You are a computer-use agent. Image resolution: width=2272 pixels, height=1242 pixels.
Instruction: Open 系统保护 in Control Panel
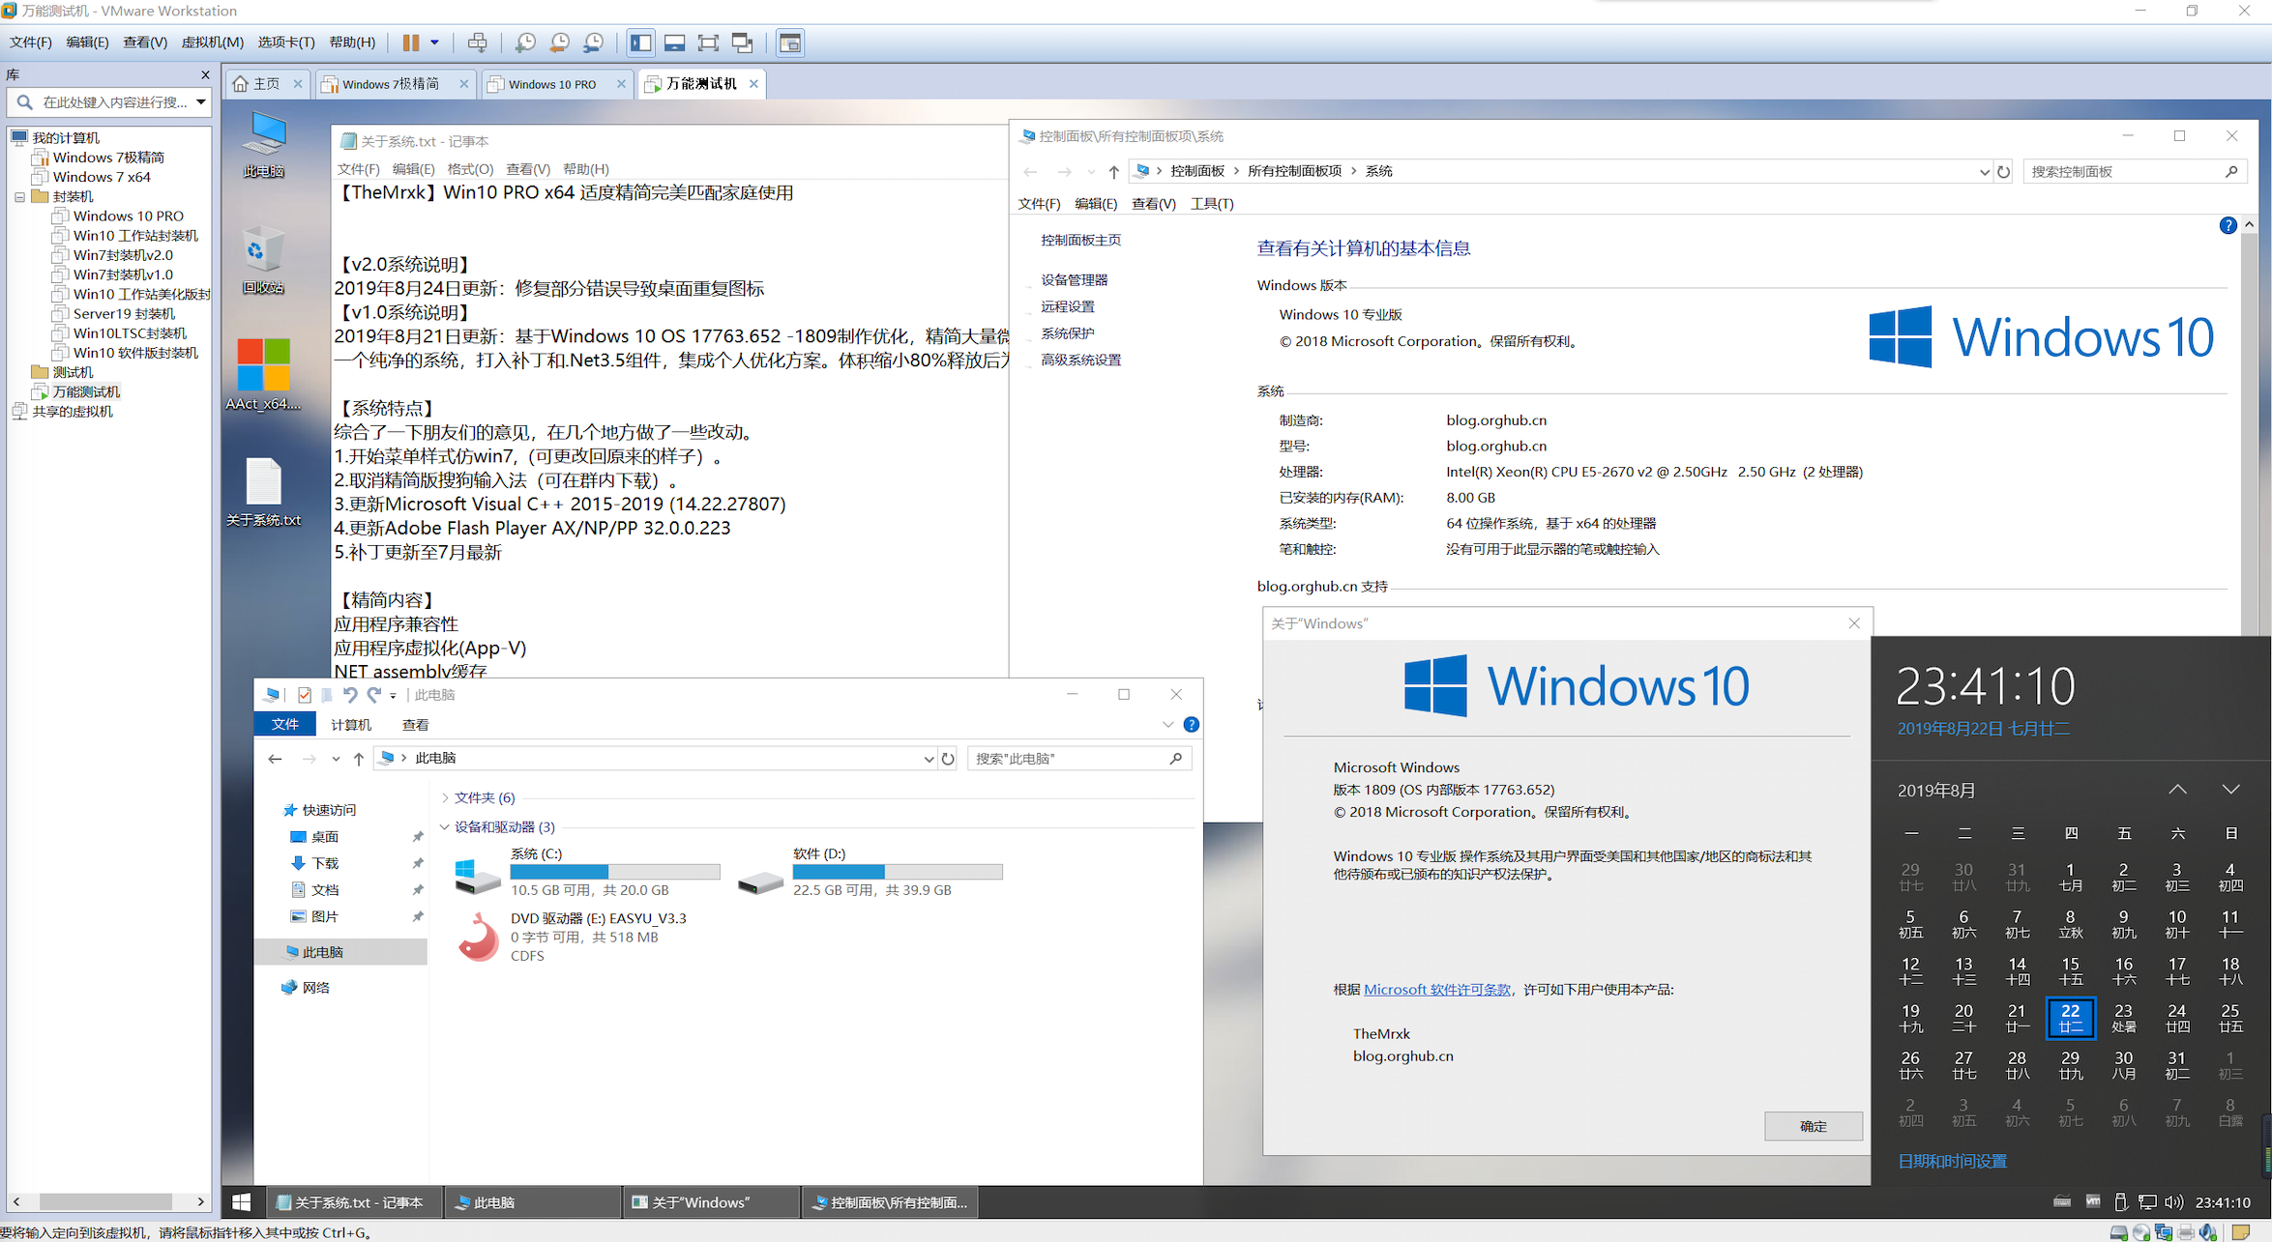[1067, 333]
